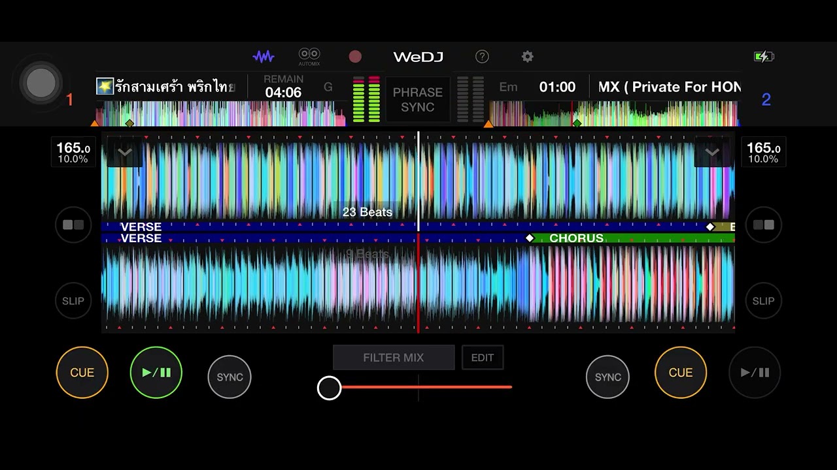
Task: Open the Automix feature
Action: click(x=309, y=57)
